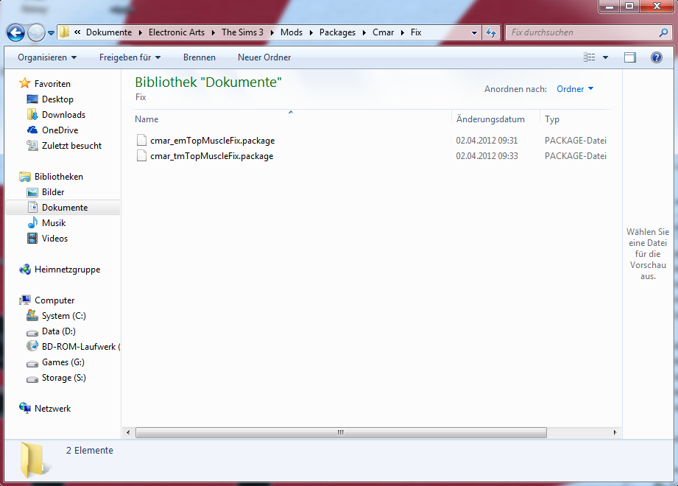Open Dokumente library in sidebar
Screen dimensions: 678x486
click(x=65, y=208)
